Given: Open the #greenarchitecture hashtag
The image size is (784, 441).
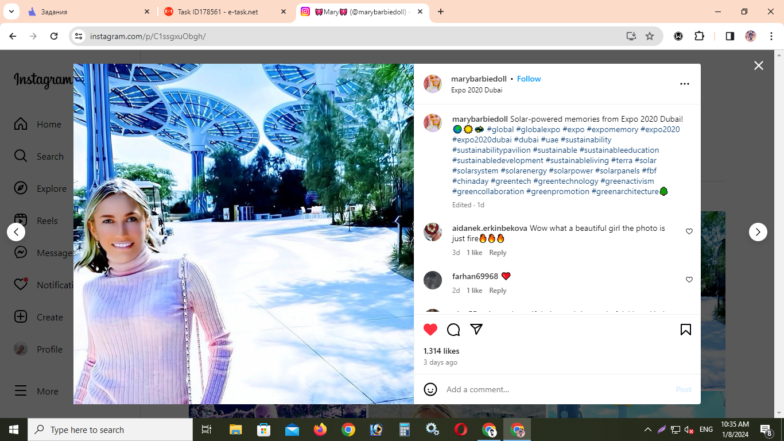Looking at the screenshot, I should [x=625, y=191].
